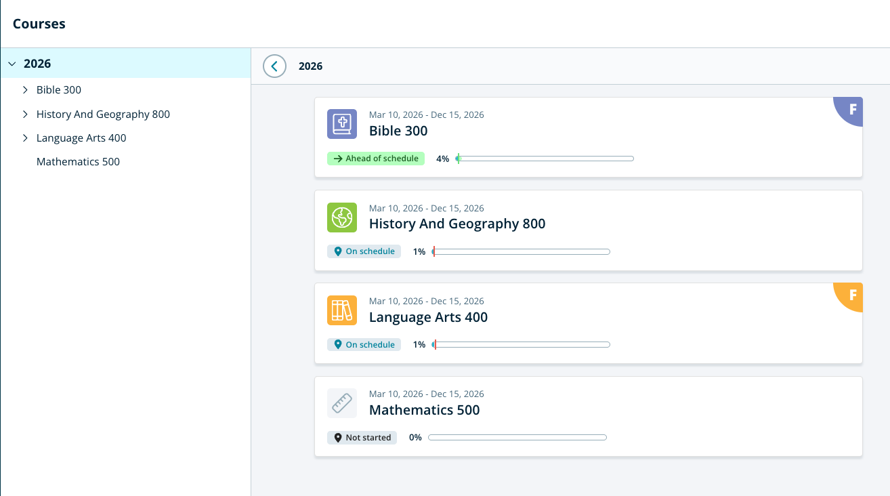
Task: Select the 2026 header label above course list
Action: 311,66
